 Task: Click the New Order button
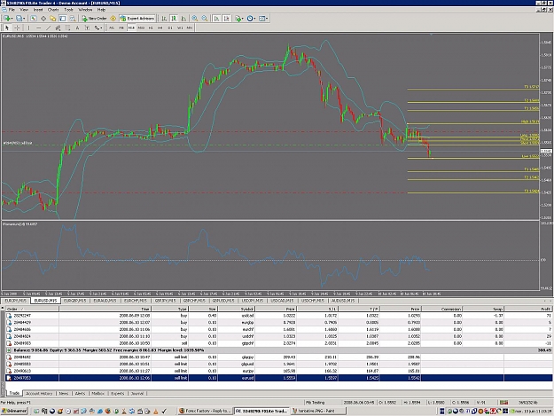coord(94,19)
